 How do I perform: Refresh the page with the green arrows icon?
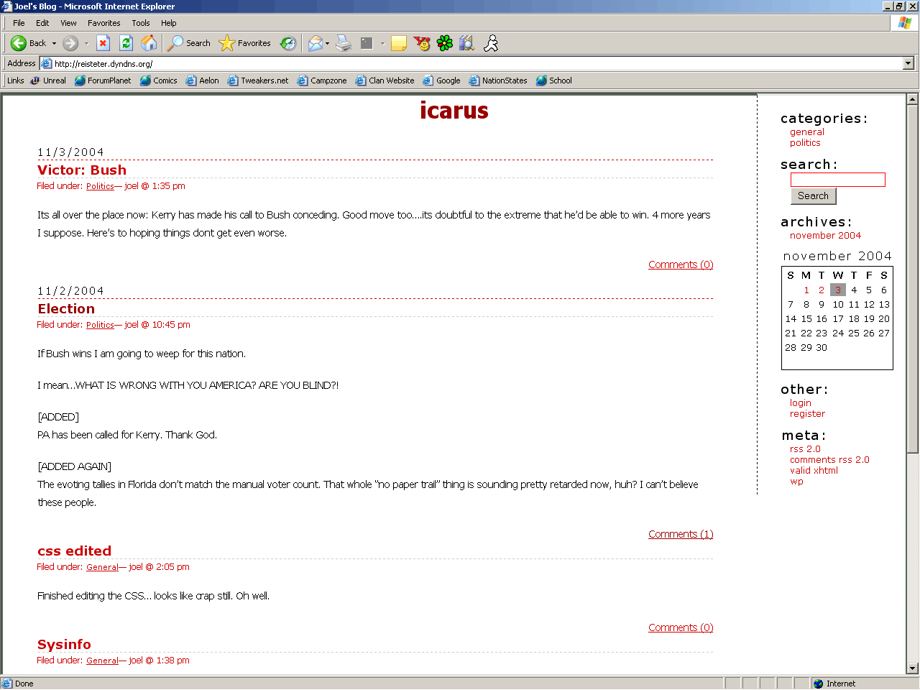(x=126, y=43)
